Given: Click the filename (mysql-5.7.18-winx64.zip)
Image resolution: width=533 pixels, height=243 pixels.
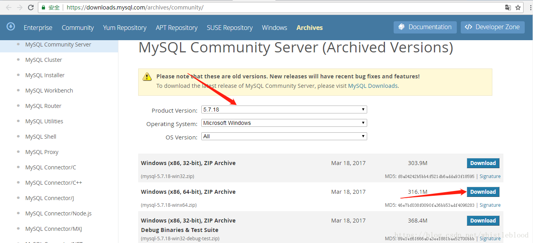Looking at the screenshot, I should (169, 205).
